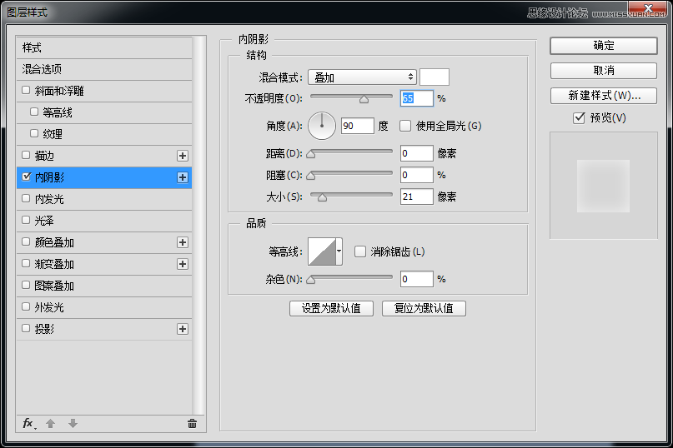This screenshot has height=448, width=673.
Task: Click the angle dial control
Action: pos(322,126)
